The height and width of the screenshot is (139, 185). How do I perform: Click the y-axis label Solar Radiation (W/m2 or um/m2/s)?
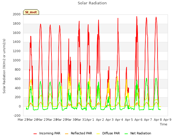(x=4, y=66)
